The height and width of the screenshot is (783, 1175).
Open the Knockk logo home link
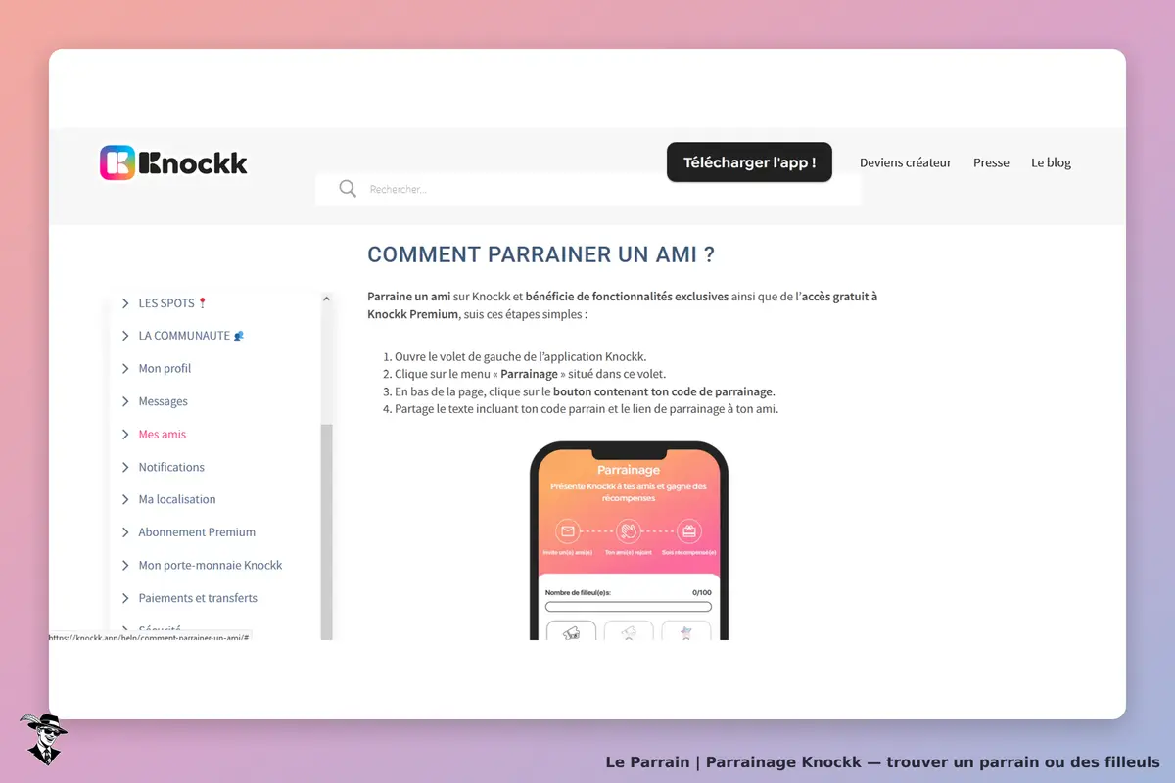173,162
